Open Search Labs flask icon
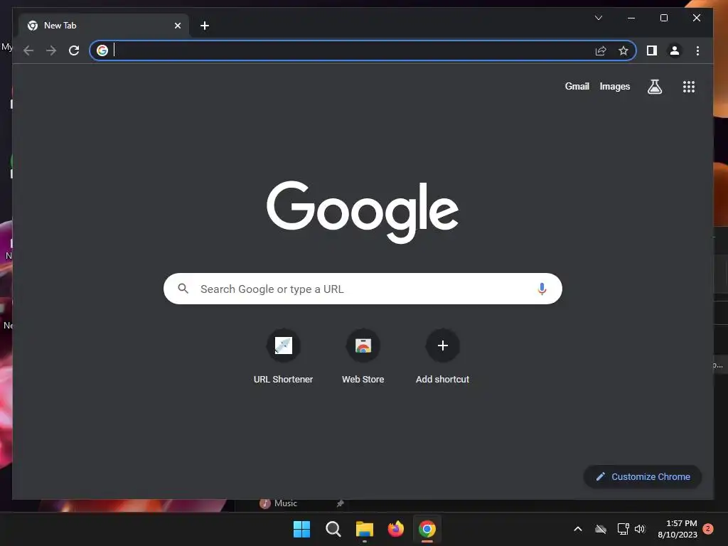Image resolution: width=728 pixels, height=546 pixels. (655, 87)
